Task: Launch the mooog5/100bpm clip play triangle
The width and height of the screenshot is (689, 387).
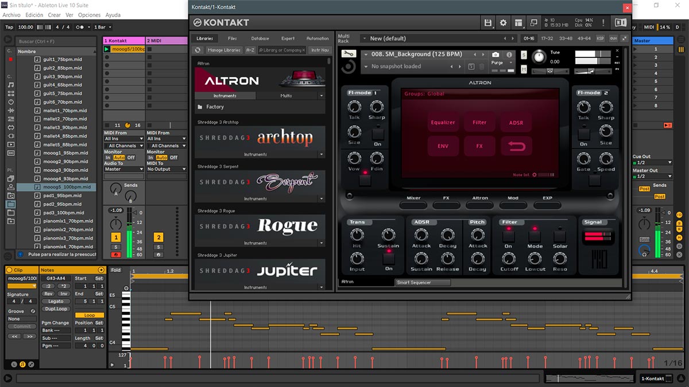Action: [x=107, y=49]
